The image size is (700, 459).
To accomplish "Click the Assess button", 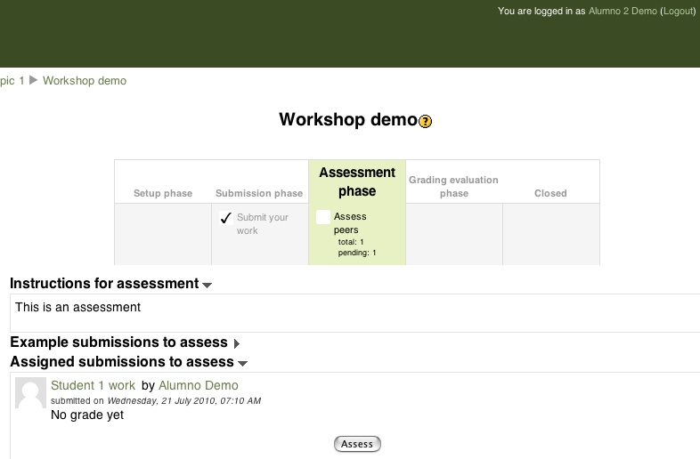I will coord(357,444).
